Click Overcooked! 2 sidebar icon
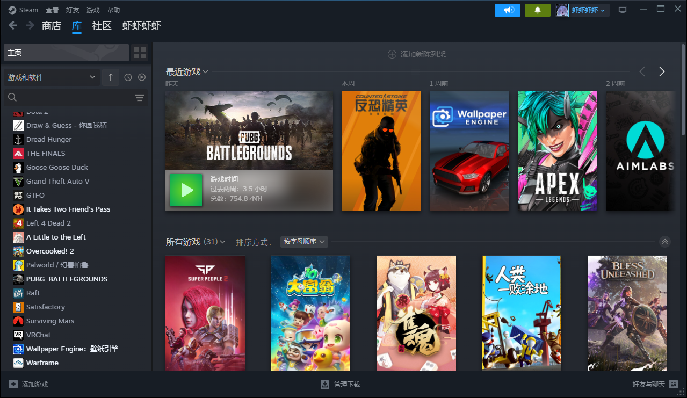The height and width of the screenshot is (398, 687). click(18, 251)
